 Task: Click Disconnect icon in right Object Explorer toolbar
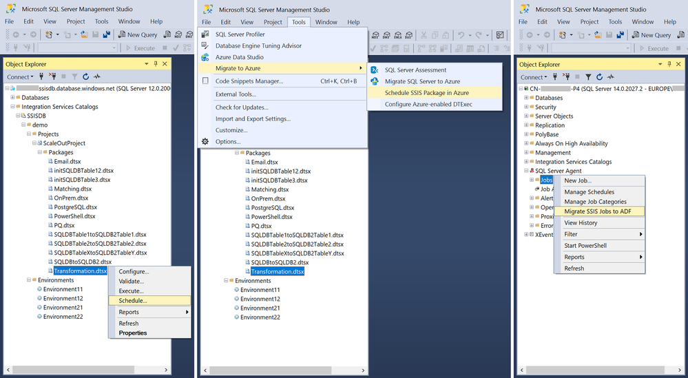click(x=566, y=77)
